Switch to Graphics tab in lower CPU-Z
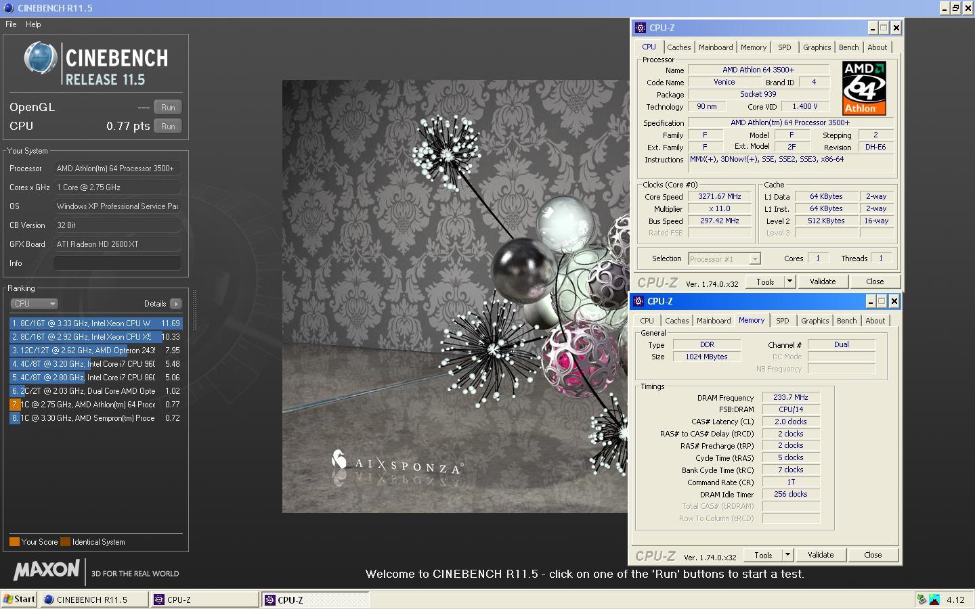Viewport: 975px width, 609px height. 815,321
